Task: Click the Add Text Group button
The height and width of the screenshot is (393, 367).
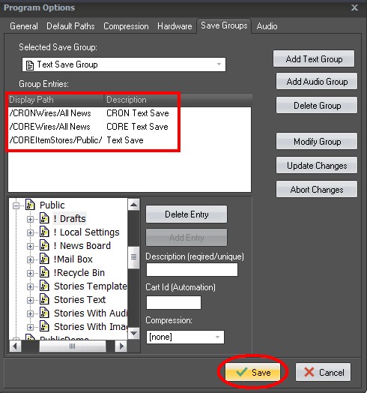Action: click(314, 59)
